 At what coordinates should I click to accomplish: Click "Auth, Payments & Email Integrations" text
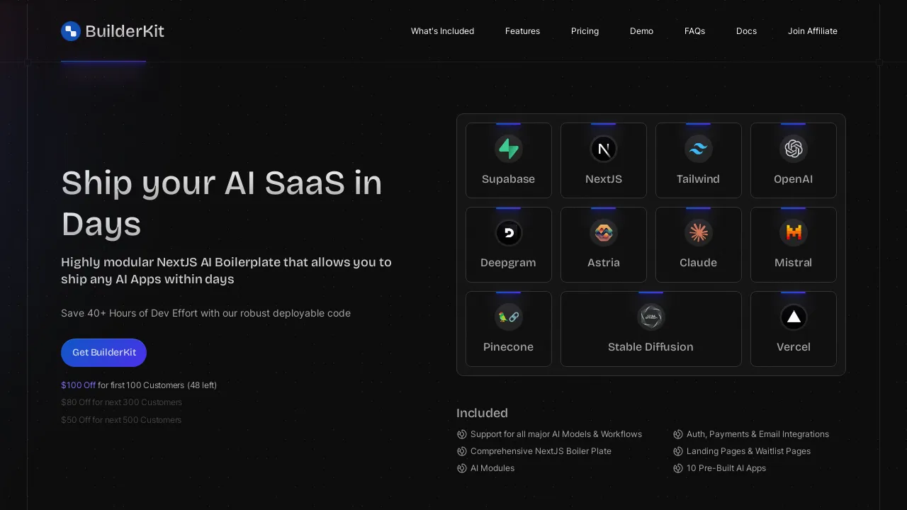click(x=757, y=434)
